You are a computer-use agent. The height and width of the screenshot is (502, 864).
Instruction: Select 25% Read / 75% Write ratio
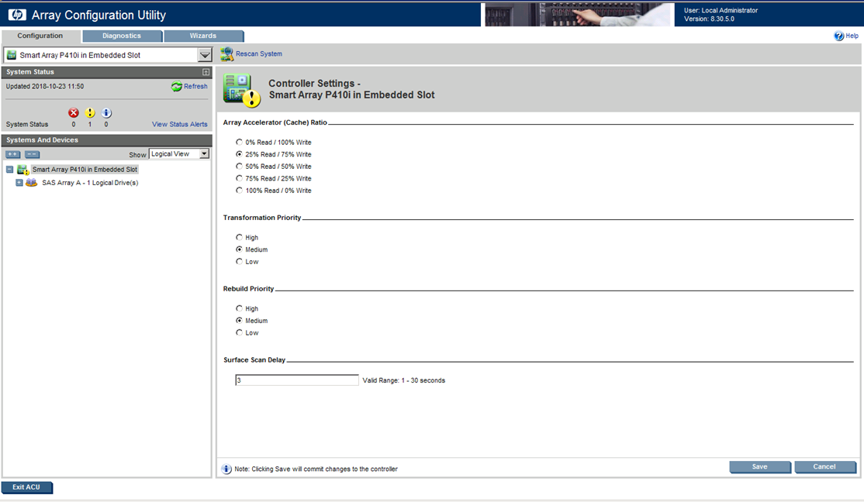[x=239, y=154]
